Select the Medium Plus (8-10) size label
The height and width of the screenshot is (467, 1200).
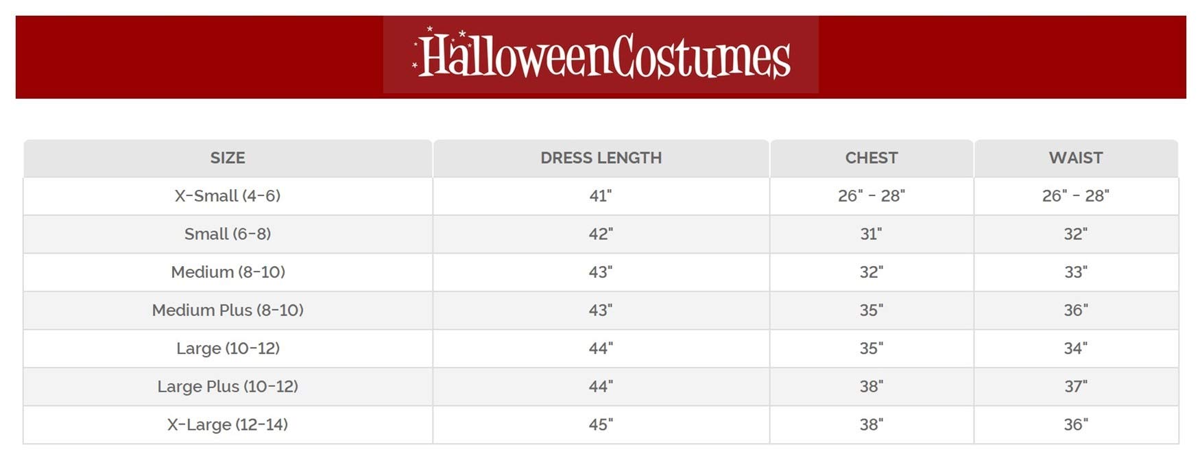(x=228, y=311)
